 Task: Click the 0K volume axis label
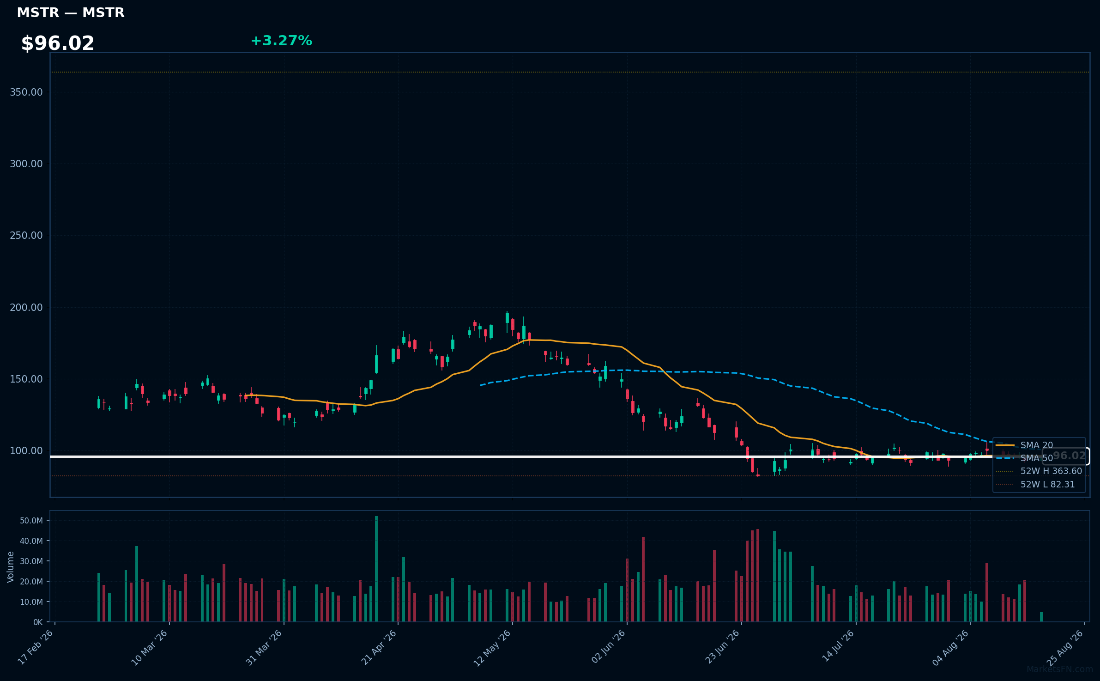click(38, 622)
